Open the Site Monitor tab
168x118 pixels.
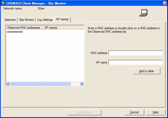tap(27, 20)
